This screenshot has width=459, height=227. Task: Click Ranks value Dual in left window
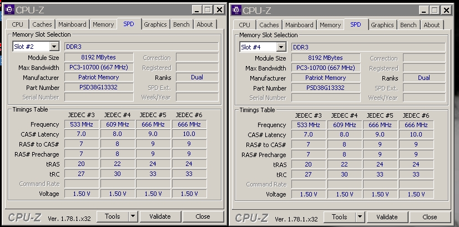point(197,77)
